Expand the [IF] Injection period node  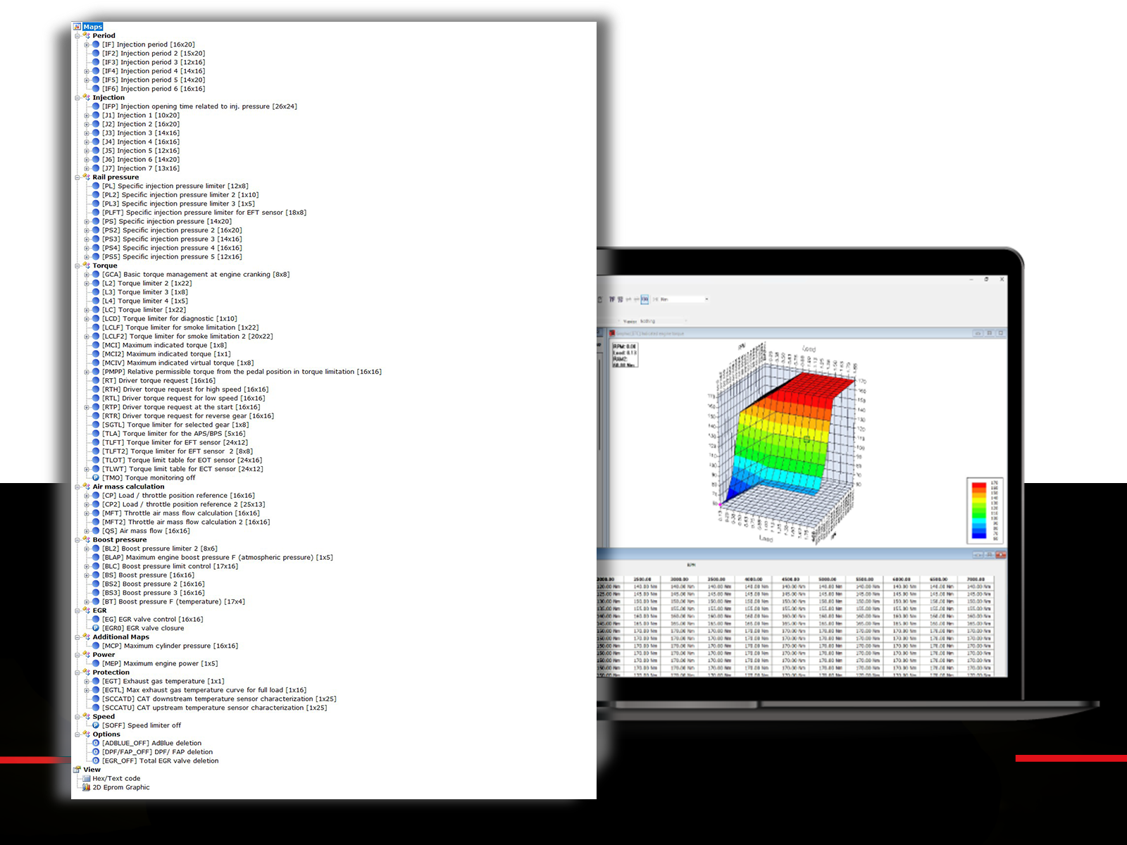click(87, 44)
